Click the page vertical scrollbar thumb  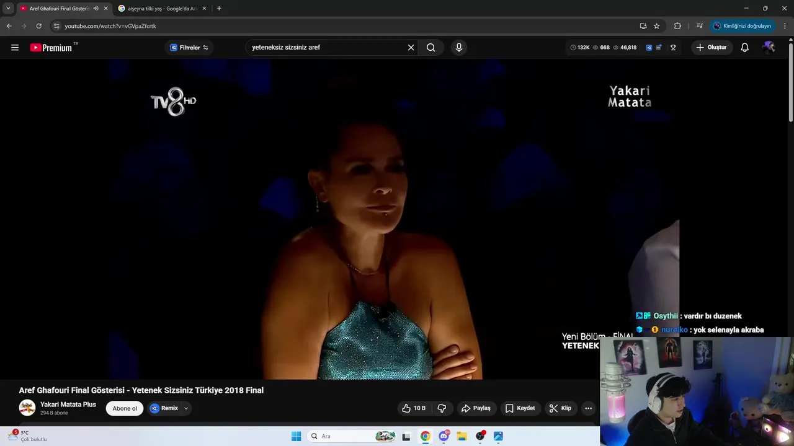[790, 82]
